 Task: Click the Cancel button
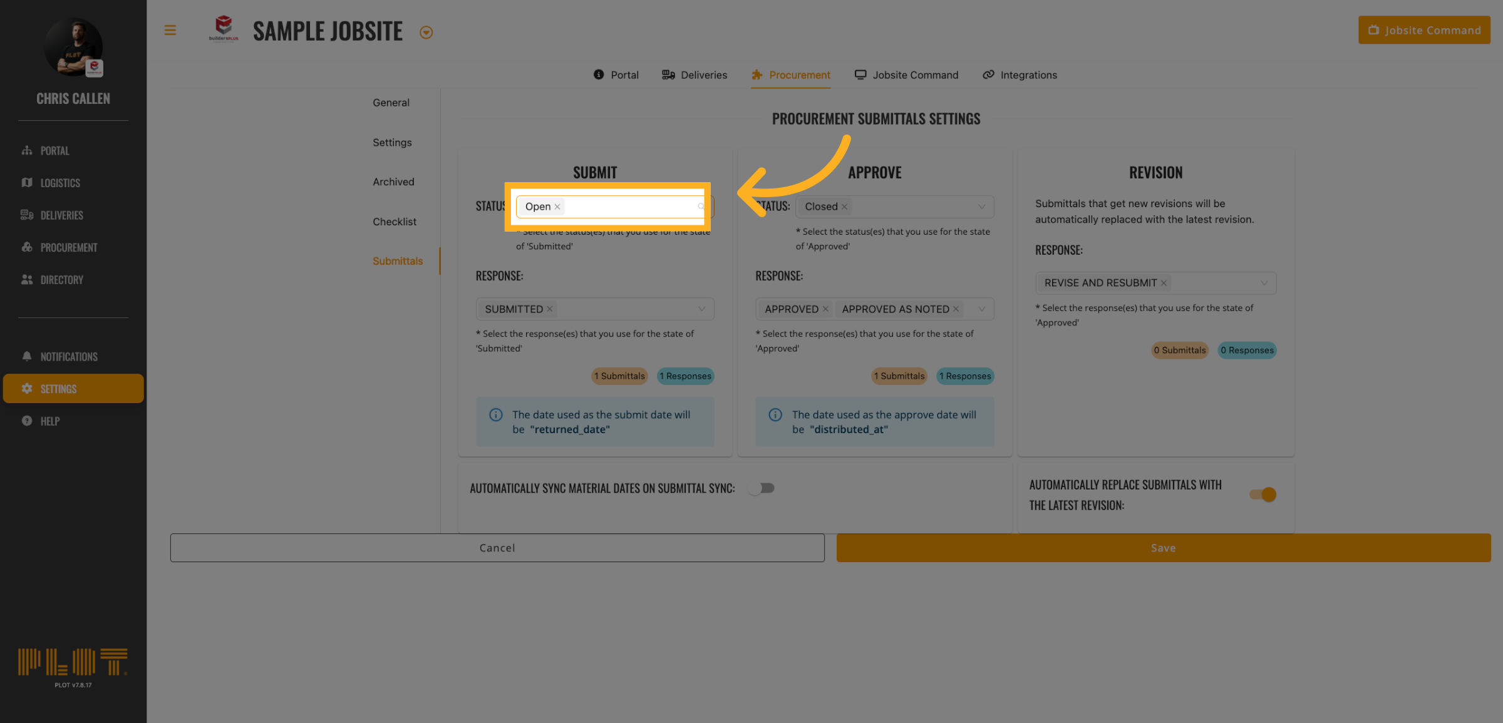tap(497, 548)
